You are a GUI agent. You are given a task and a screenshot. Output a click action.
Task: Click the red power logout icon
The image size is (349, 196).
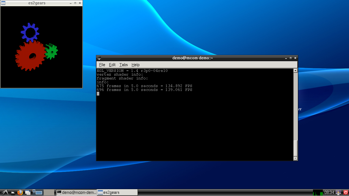pos(345,192)
